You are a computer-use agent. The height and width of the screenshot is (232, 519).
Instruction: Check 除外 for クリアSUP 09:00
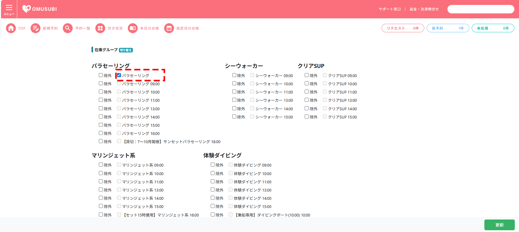pos(306,75)
